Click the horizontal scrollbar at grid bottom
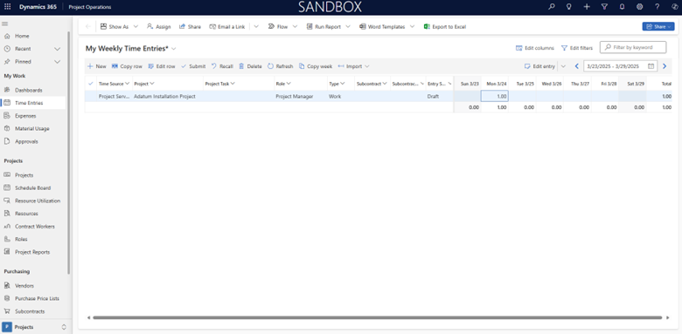This screenshot has height=334, width=682. [377, 317]
